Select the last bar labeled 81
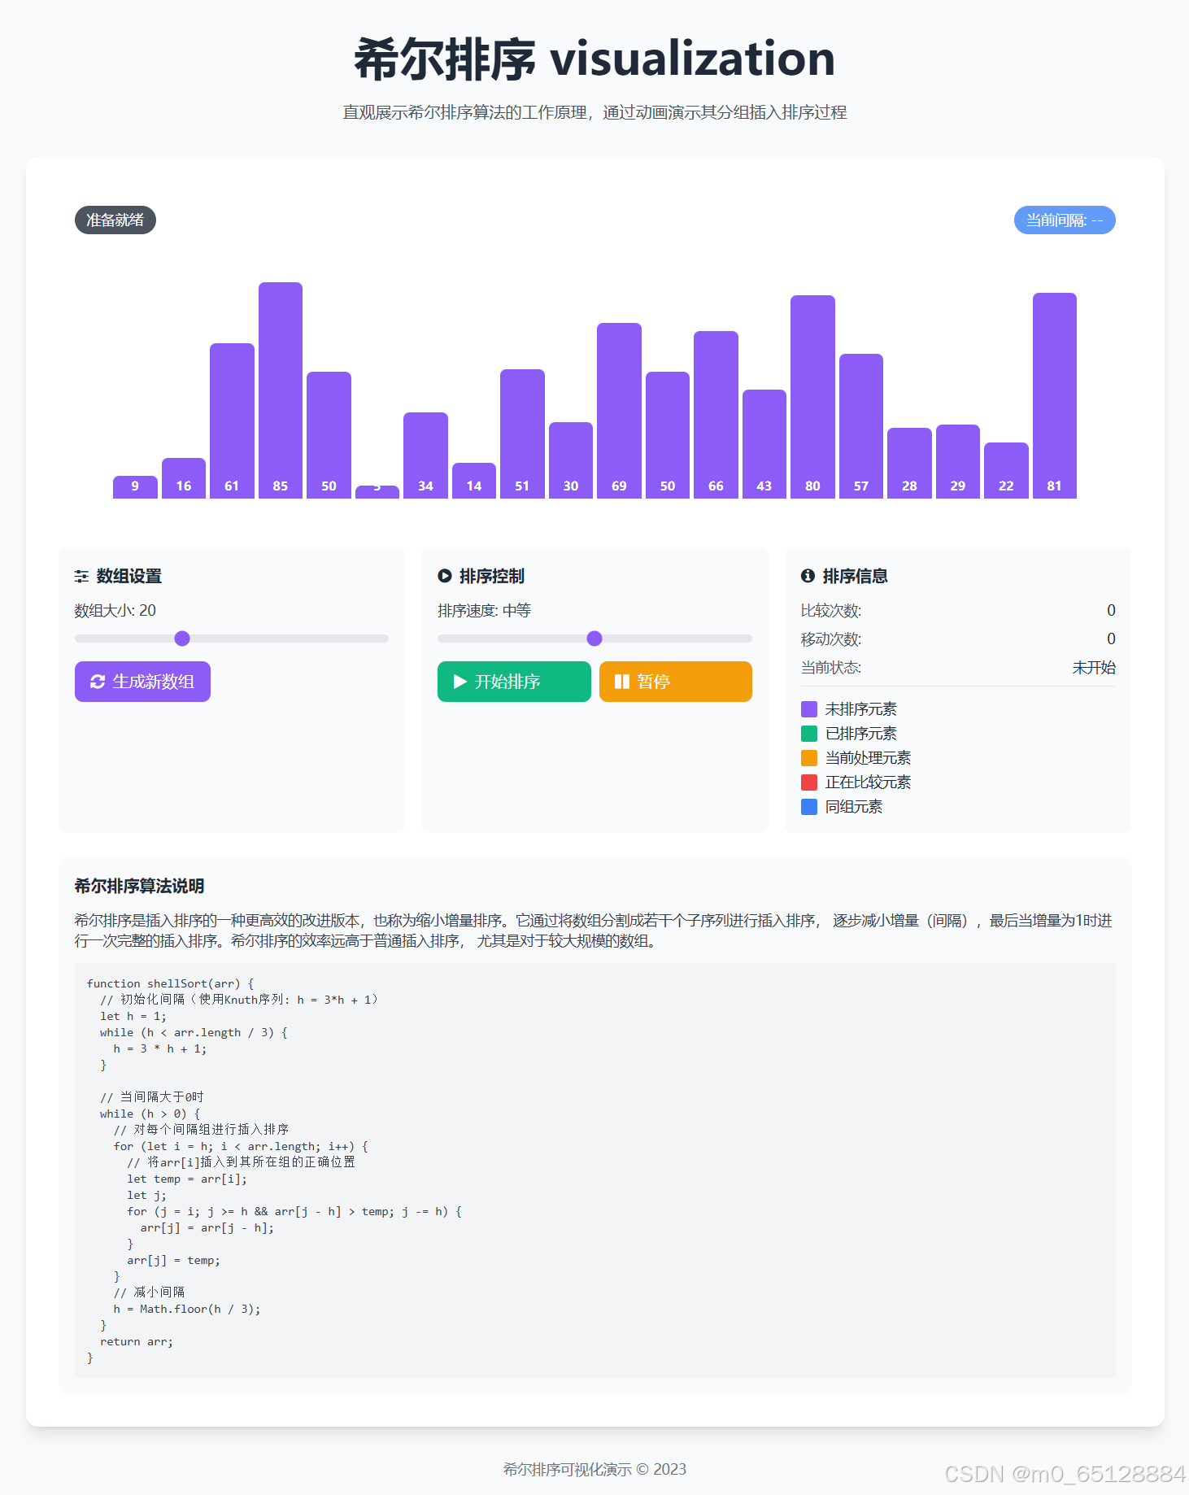 point(1055,395)
